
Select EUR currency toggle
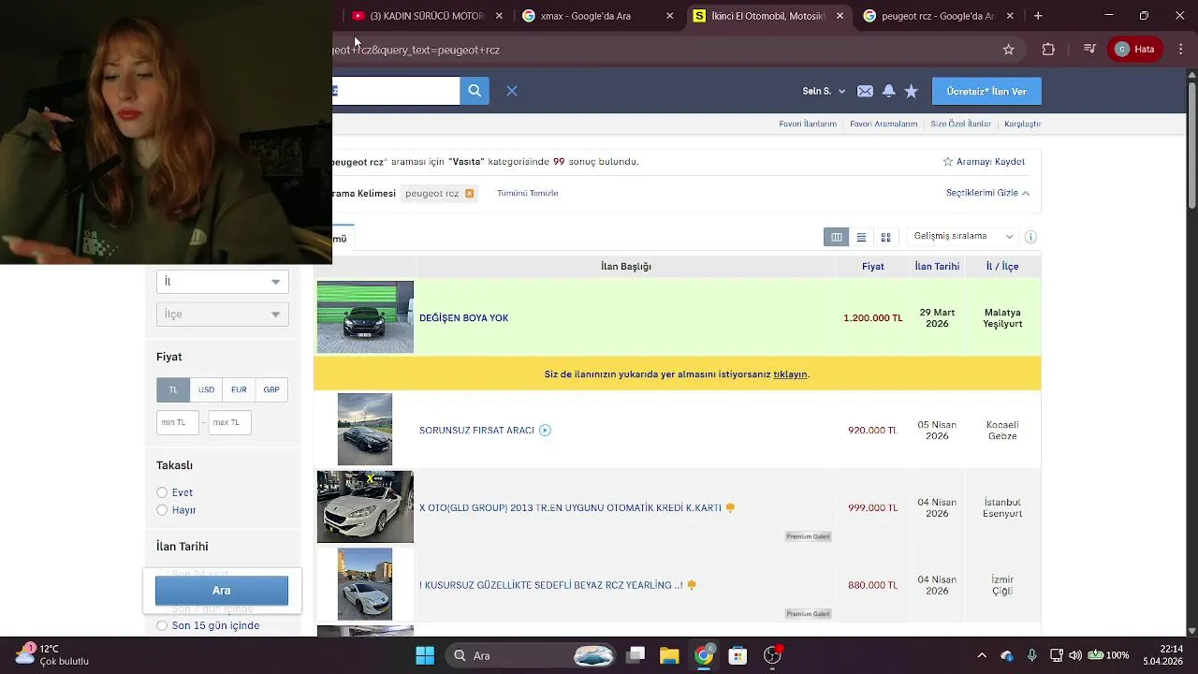pos(239,389)
